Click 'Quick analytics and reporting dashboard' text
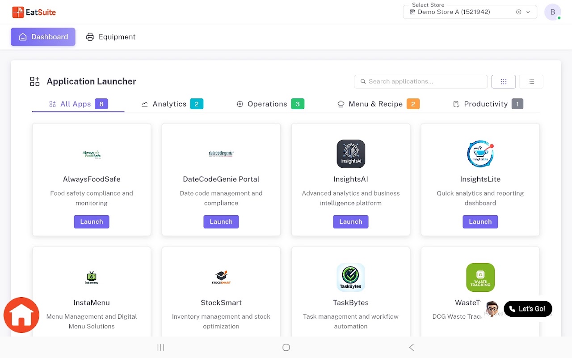572x358 pixels. coord(480,198)
